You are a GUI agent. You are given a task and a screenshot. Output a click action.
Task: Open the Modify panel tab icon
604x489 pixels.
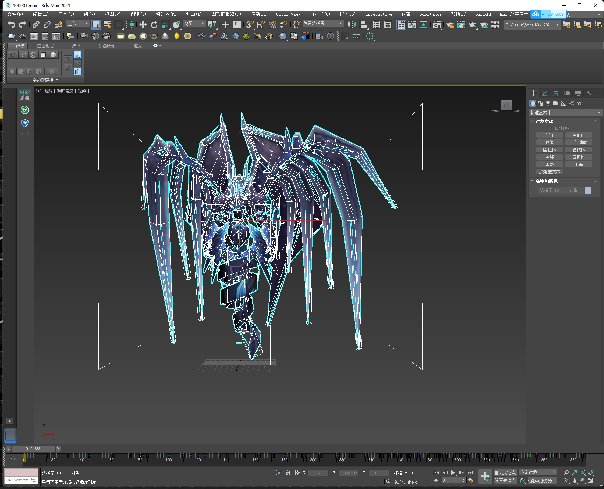coord(545,93)
